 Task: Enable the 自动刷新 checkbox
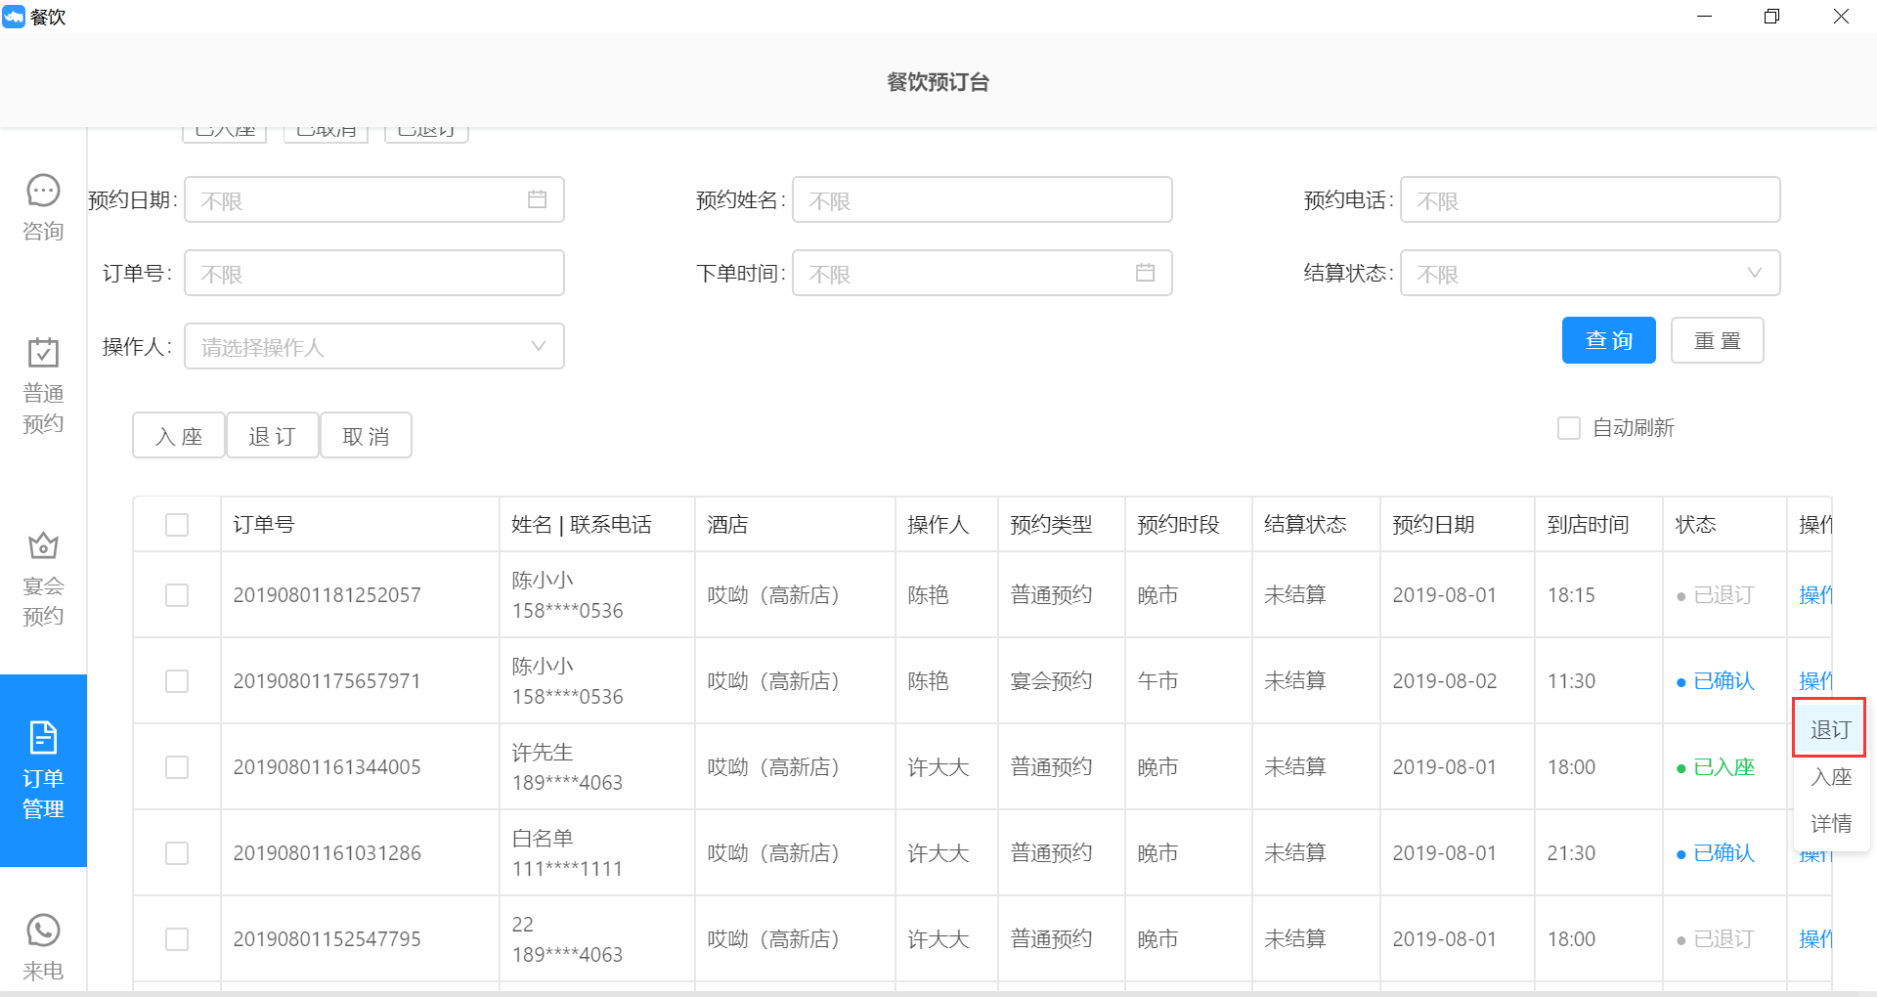point(1568,428)
